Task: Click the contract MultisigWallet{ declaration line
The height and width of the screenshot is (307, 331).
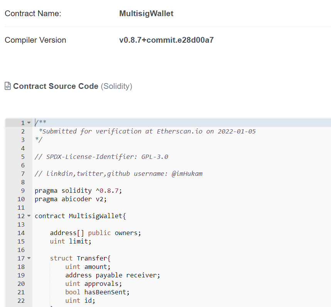Action: pos(81,216)
